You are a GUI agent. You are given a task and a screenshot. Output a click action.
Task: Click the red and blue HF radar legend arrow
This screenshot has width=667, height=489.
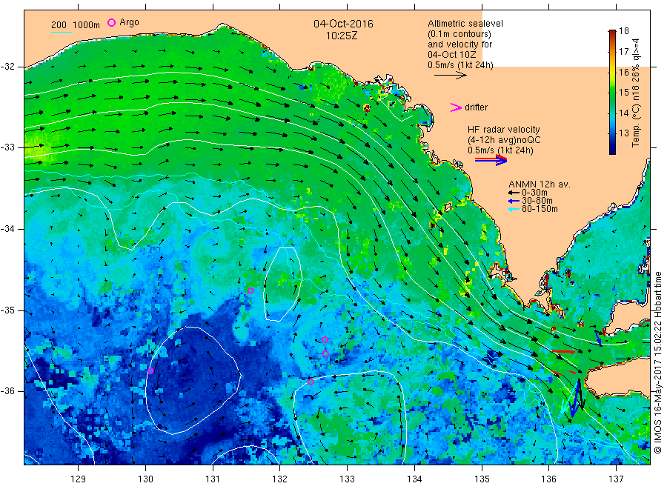click(x=491, y=160)
